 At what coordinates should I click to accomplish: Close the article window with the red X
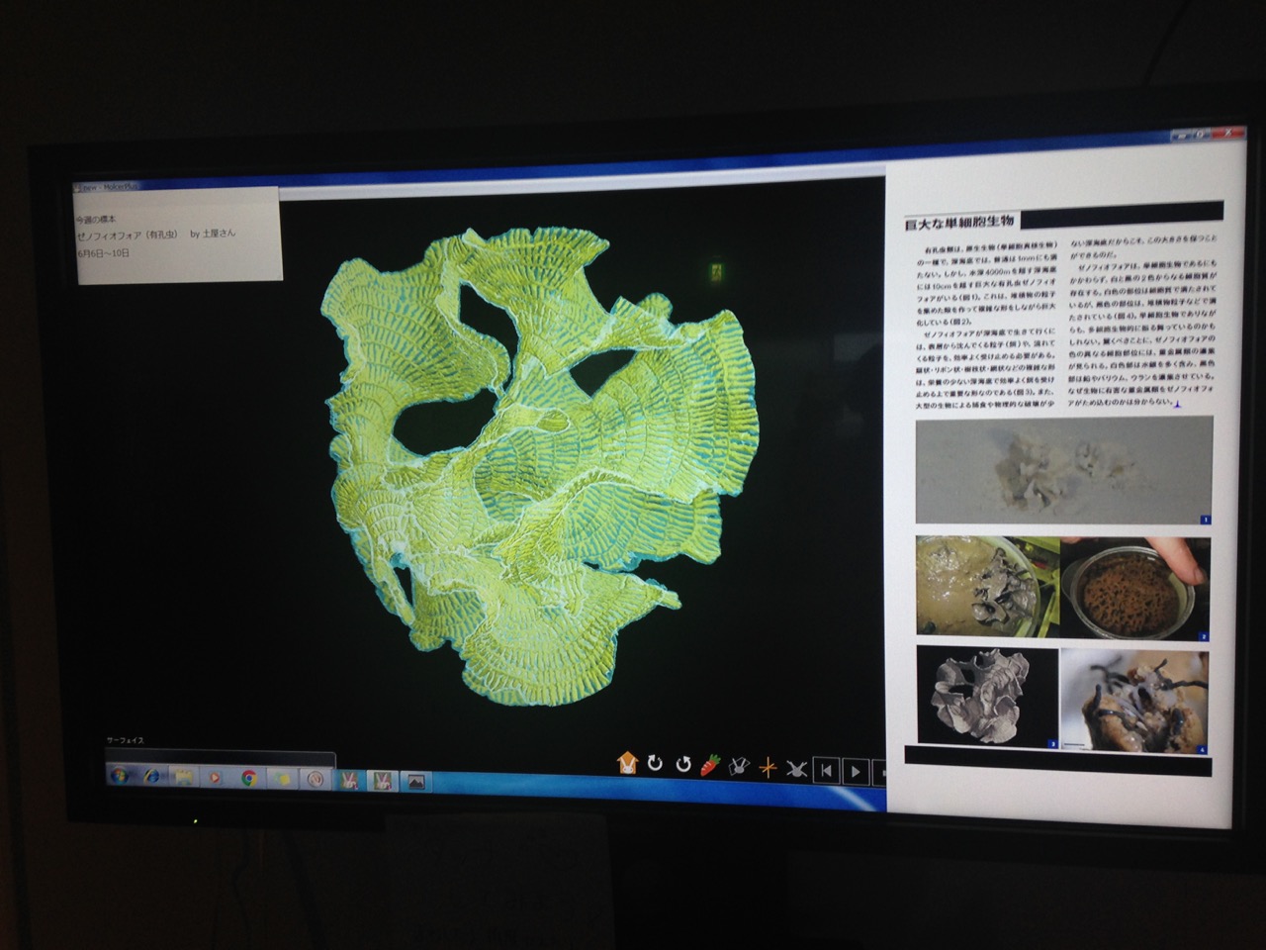pyautogui.click(x=1230, y=134)
